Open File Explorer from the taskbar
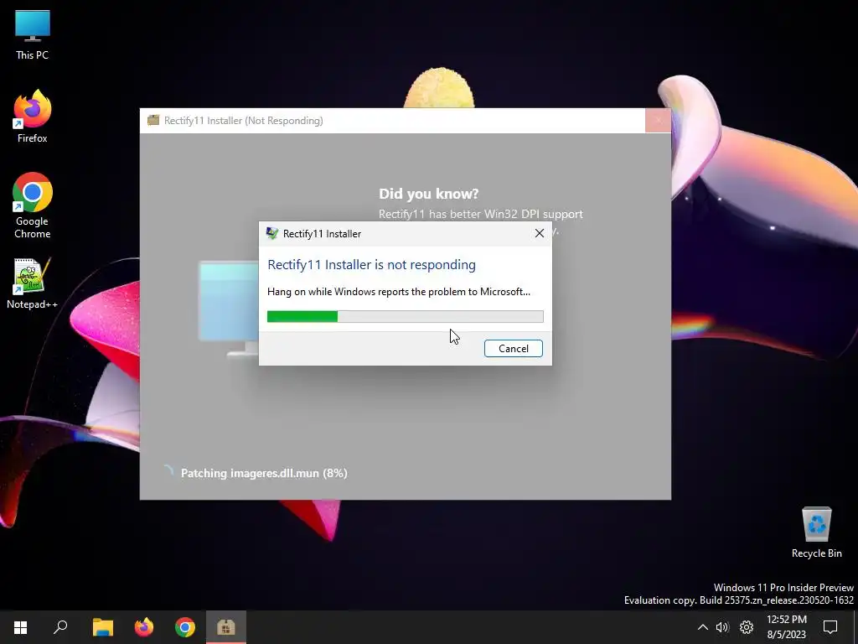 tap(102, 627)
